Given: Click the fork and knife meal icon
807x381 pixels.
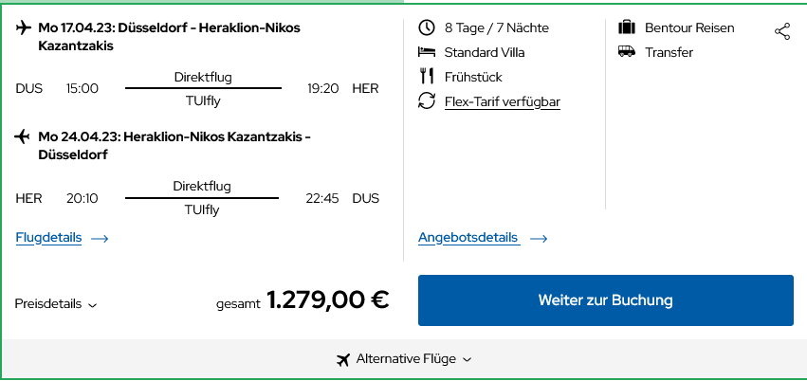Looking at the screenshot, I should tap(427, 77).
